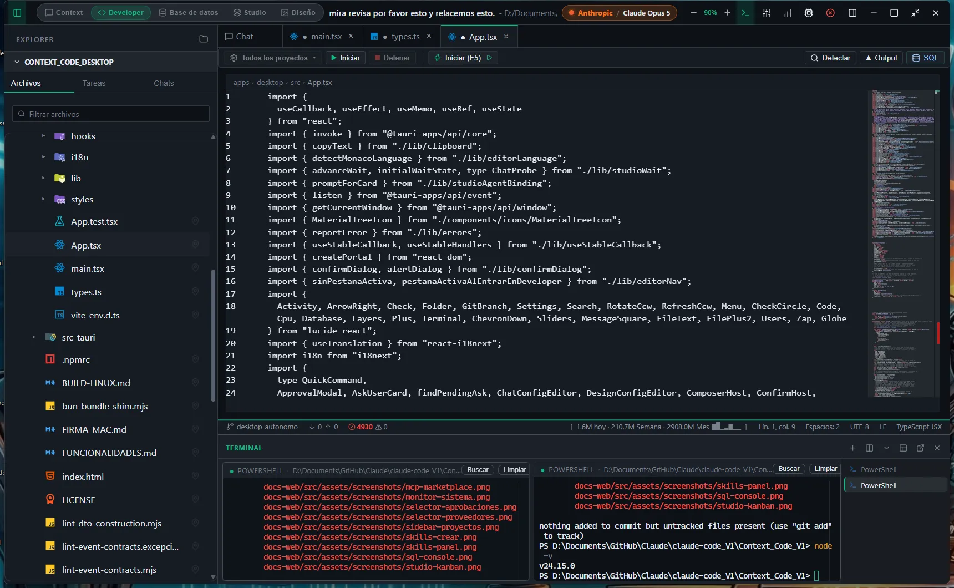
Task: Open folder icon in the Explorer header
Action: pyautogui.click(x=204, y=39)
